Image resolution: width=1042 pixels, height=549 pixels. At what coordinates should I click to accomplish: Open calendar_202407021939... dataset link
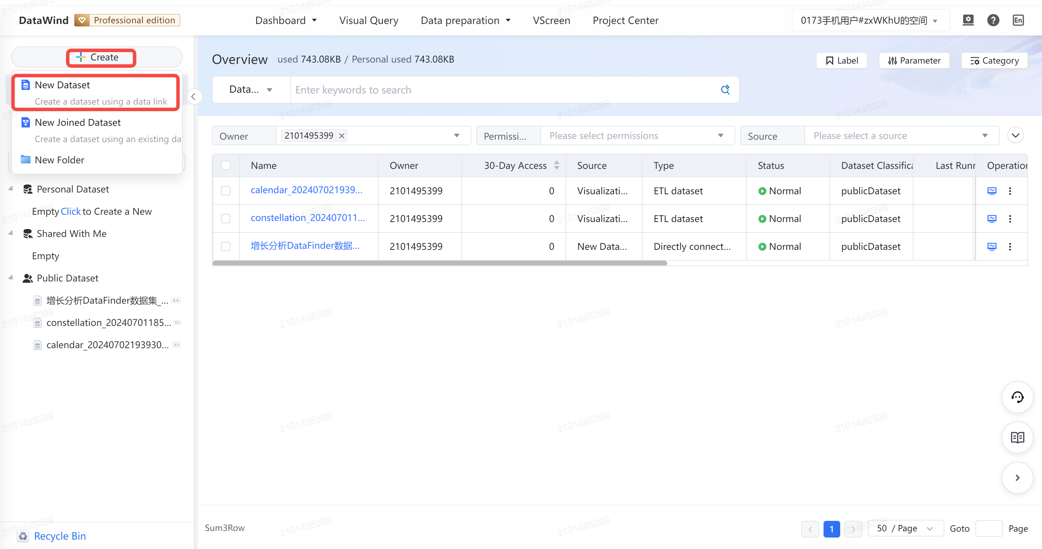(x=306, y=190)
